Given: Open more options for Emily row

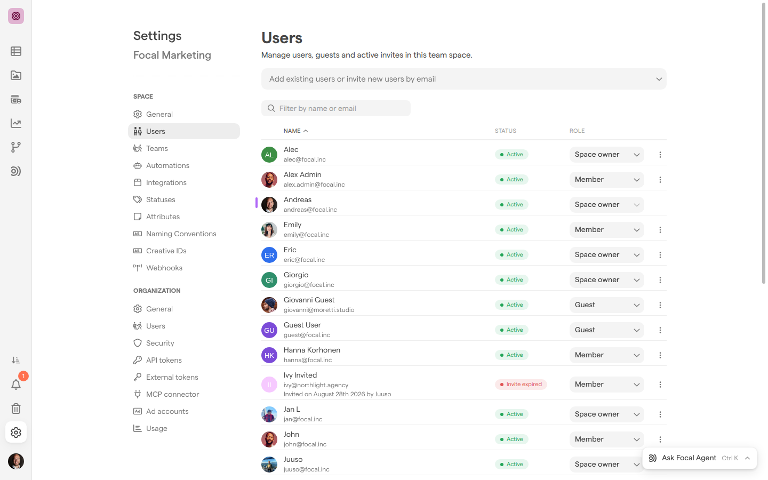Looking at the screenshot, I should point(660,230).
